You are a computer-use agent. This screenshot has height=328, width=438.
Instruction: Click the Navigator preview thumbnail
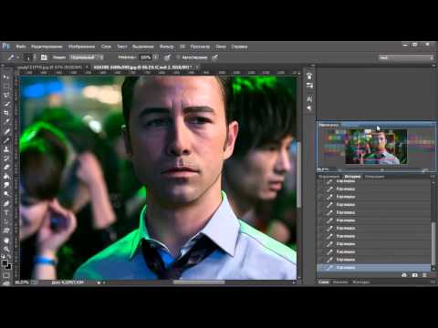376,147
